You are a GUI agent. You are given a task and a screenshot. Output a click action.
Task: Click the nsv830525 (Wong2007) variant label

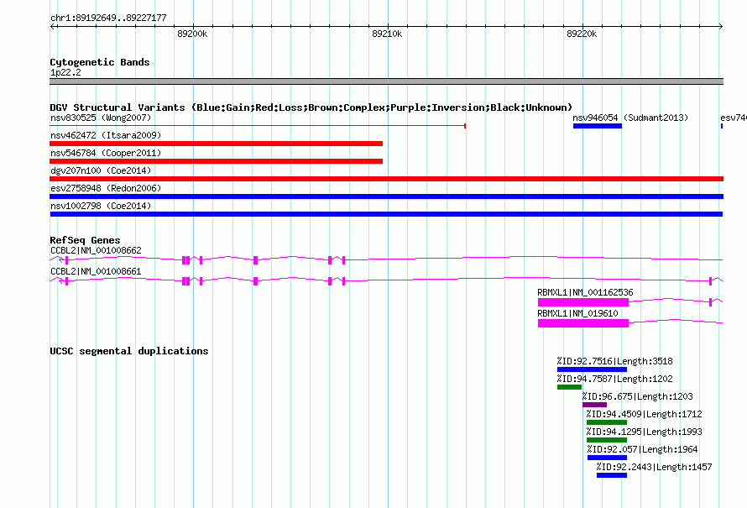tap(101, 118)
